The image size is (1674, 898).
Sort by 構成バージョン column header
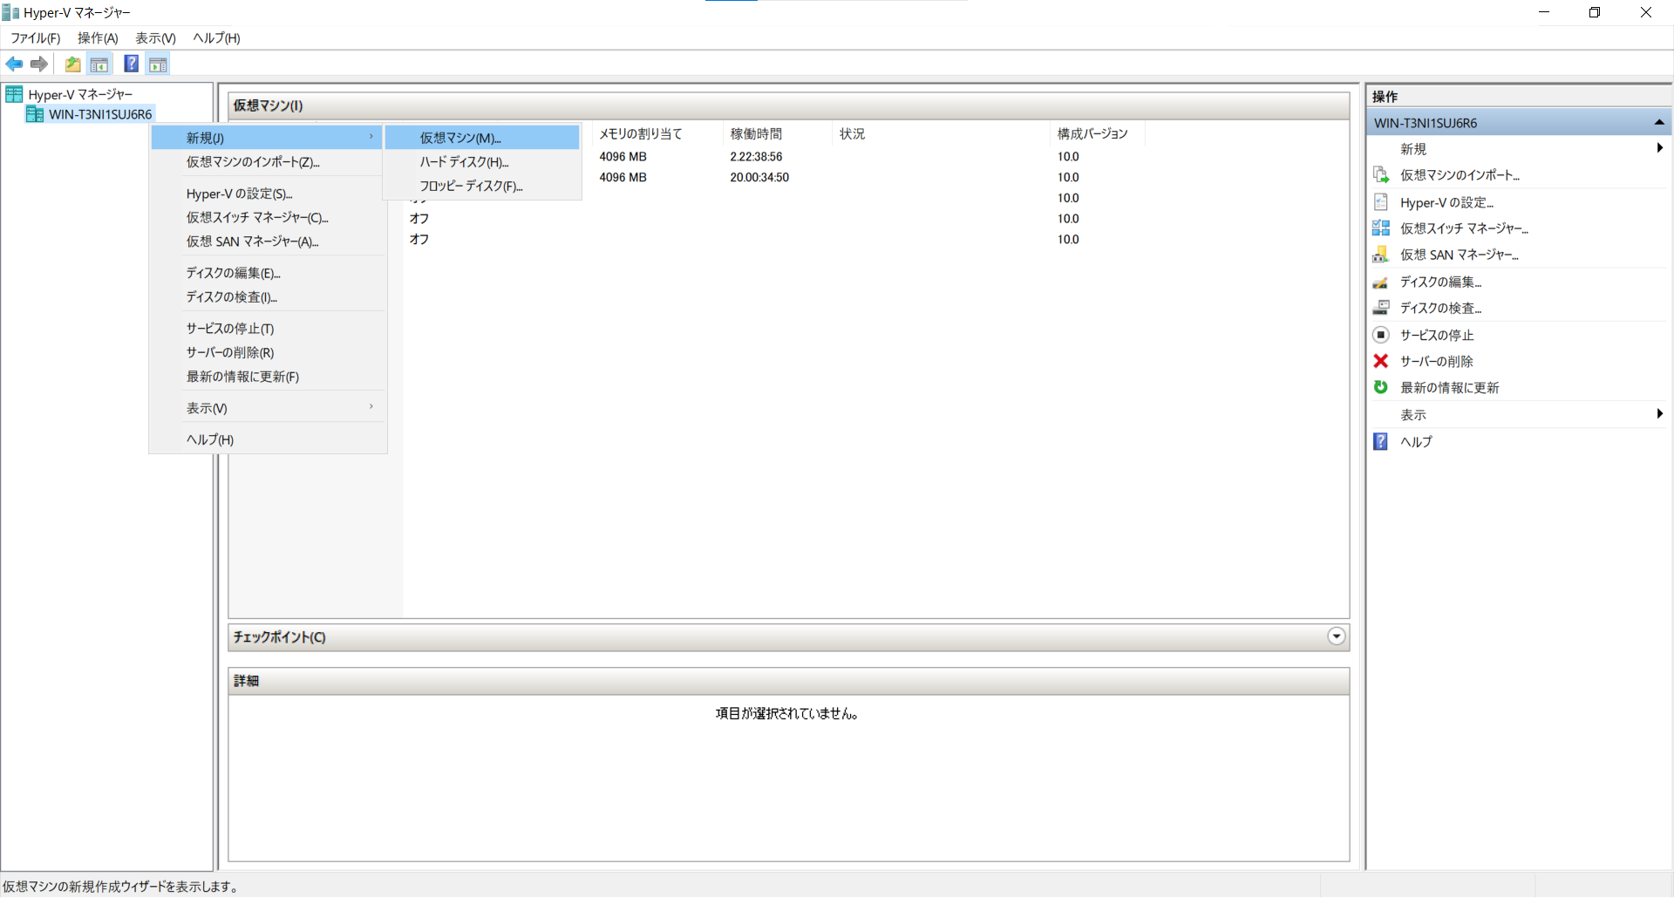(x=1097, y=133)
